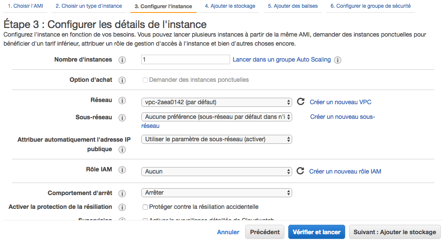Screen dimensions: 446x242
Task: Open Créer un nouveau VPC link
Action: click(x=340, y=102)
